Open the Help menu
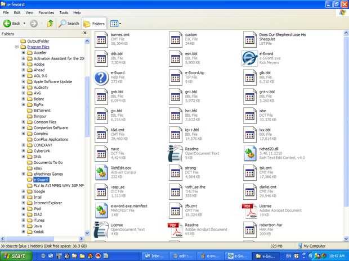This screenshot has width=349, height=261. (x=77, y=12)
